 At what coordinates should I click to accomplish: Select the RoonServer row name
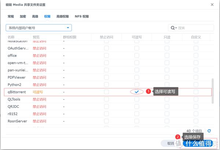point(17,121)
